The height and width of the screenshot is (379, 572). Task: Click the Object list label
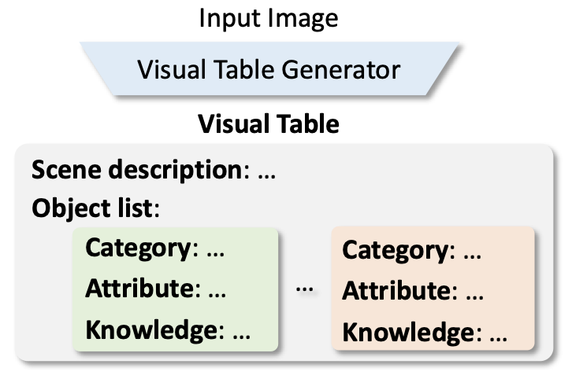point(92,208)
